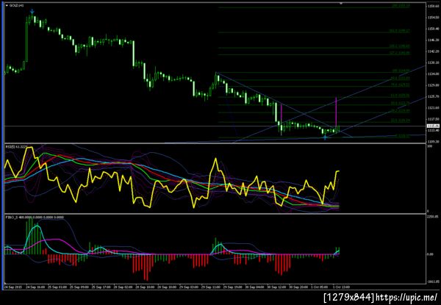Select the magenta vertical line near 30 Sep 12:00
The image size is (441, 305).
[x=282, y=113]
